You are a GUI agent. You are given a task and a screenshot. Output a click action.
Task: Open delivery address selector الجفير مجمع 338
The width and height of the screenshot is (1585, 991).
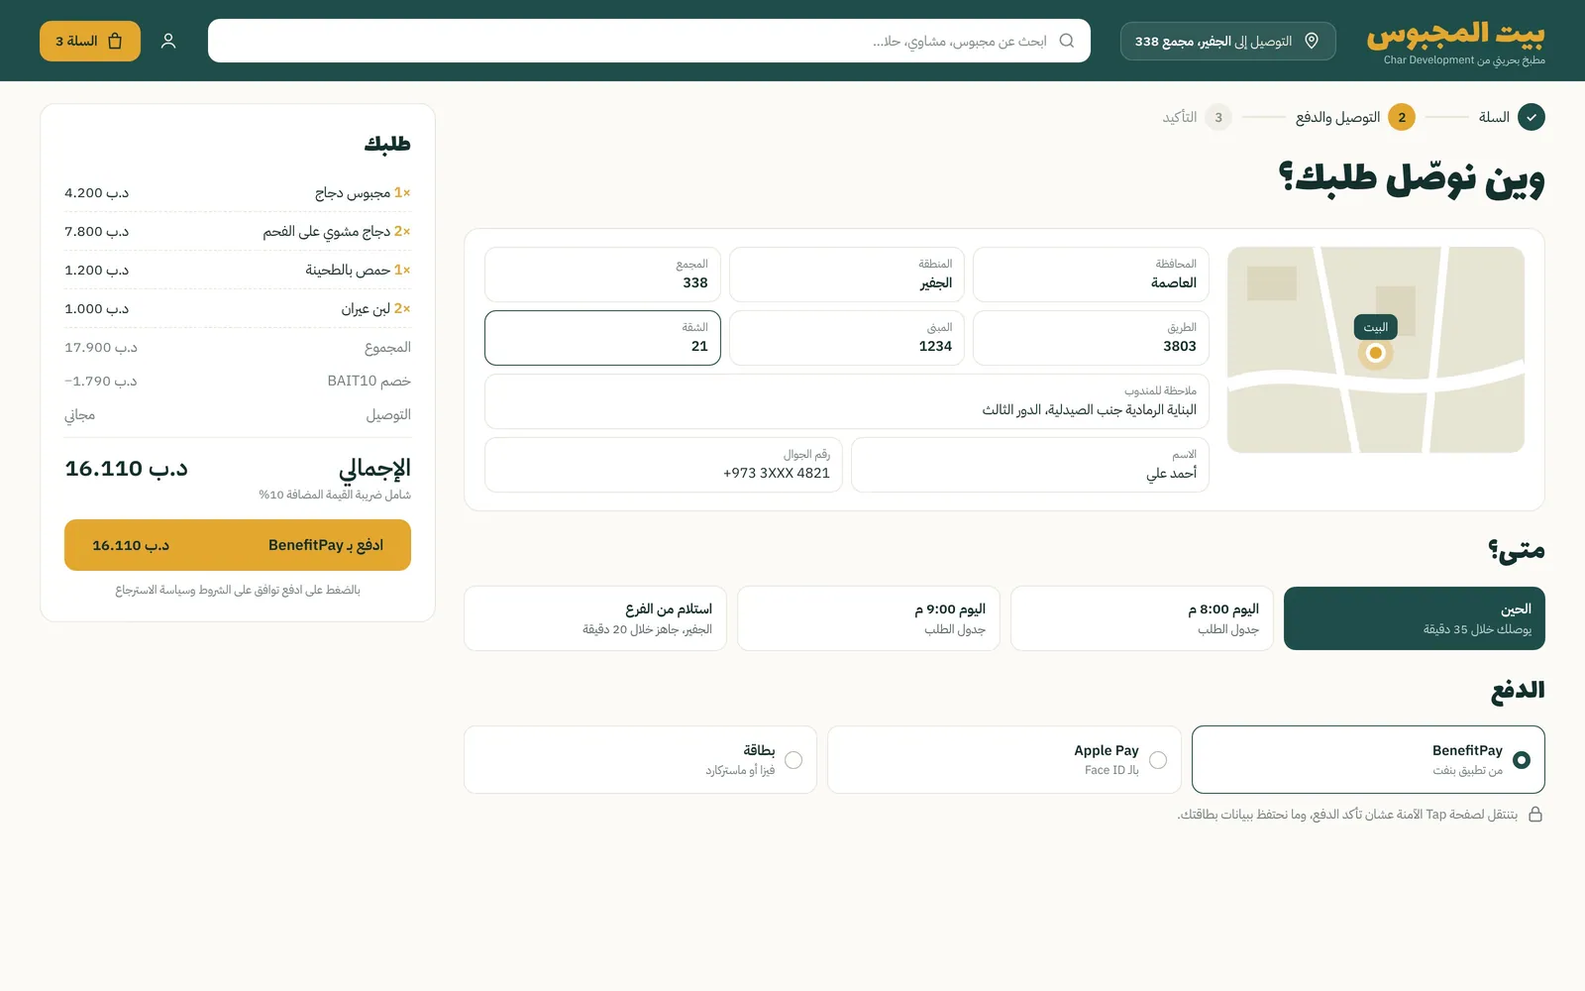(x=1228, y=41)
